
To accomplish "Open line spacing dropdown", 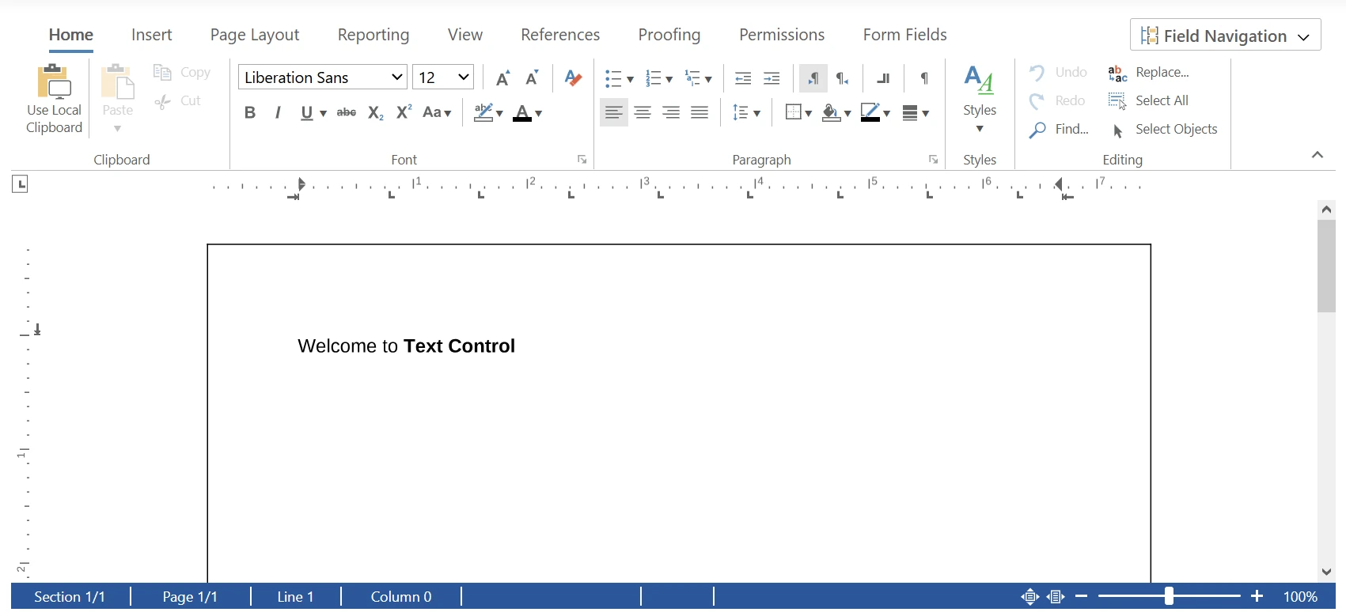I will (746, 113).
